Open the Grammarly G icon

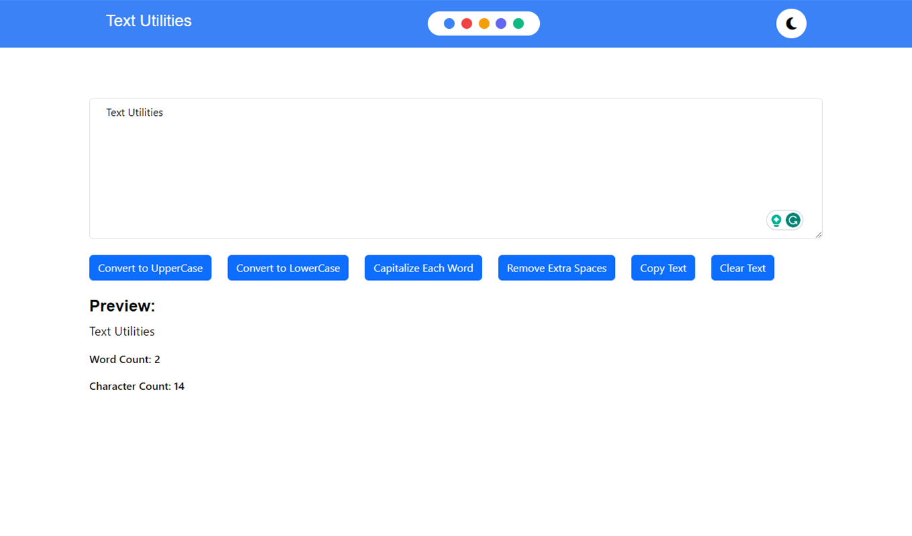[793, 220]
